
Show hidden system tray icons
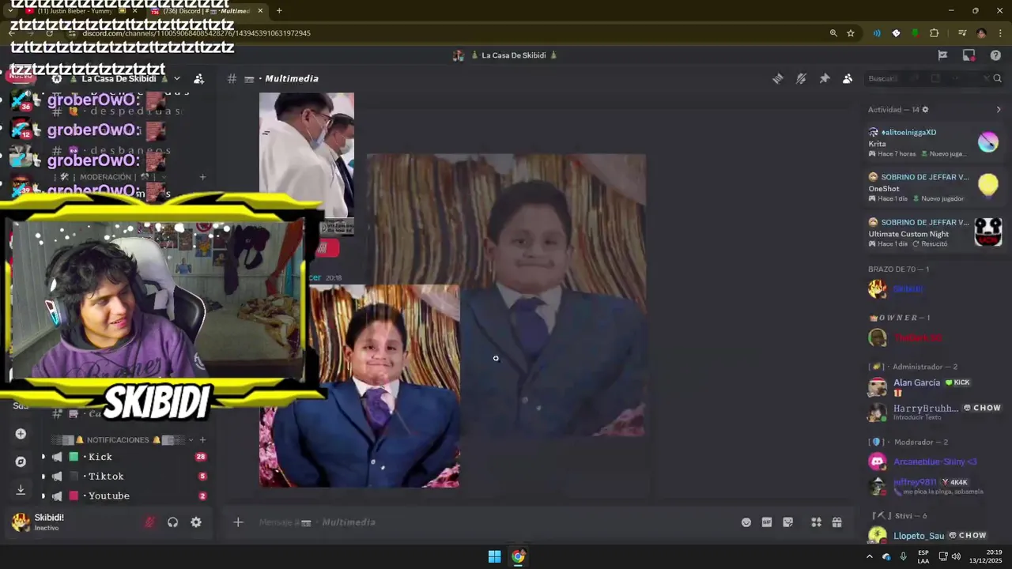(869, 556)
